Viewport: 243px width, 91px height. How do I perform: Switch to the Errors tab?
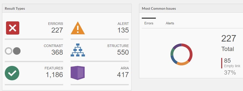pos(149,23)
